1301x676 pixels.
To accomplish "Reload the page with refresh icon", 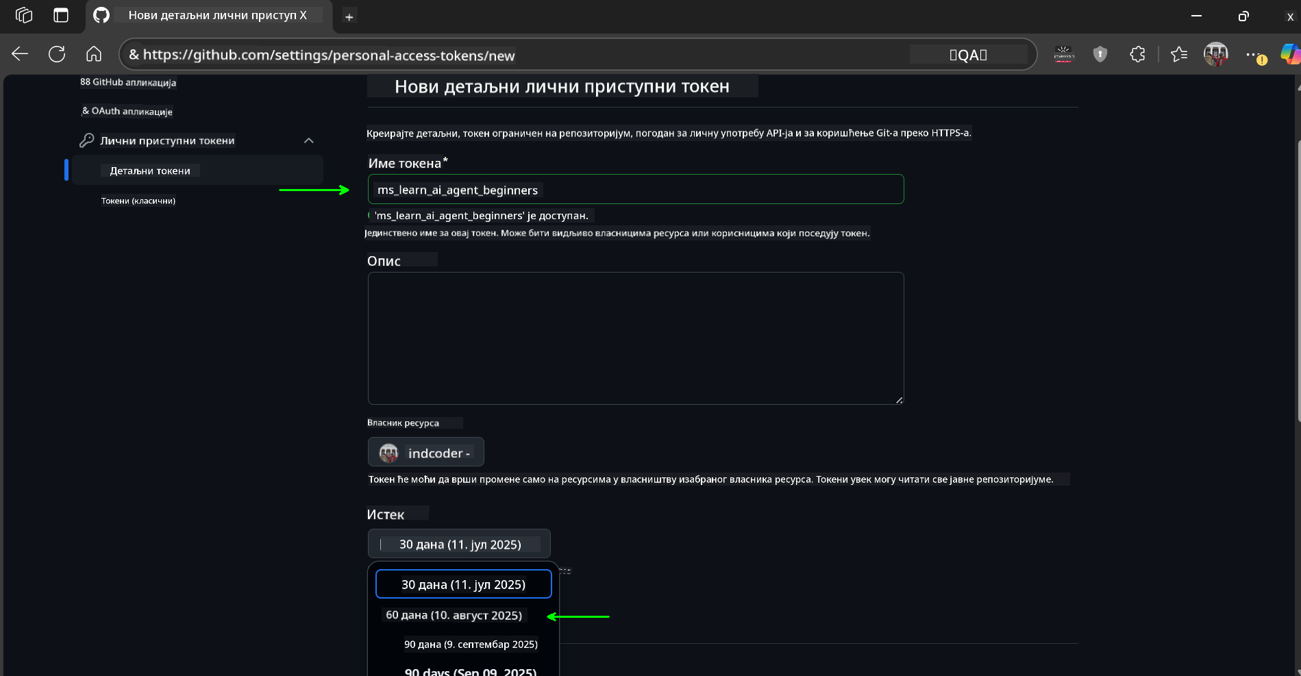I will click(57, 54).
